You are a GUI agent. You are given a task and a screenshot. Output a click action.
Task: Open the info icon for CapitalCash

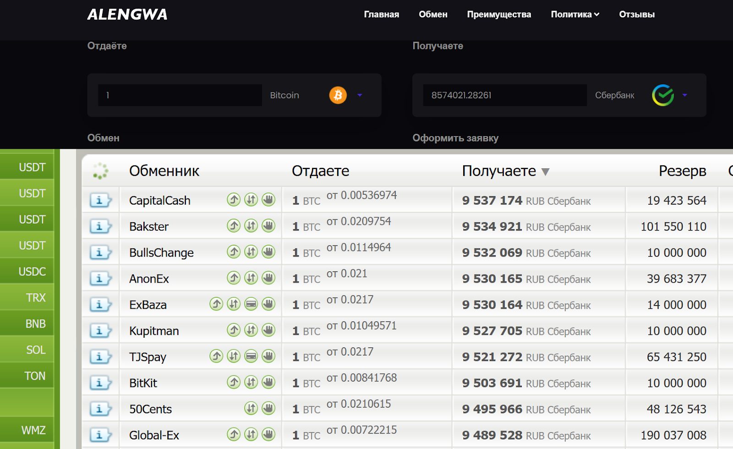coord(100,200)
